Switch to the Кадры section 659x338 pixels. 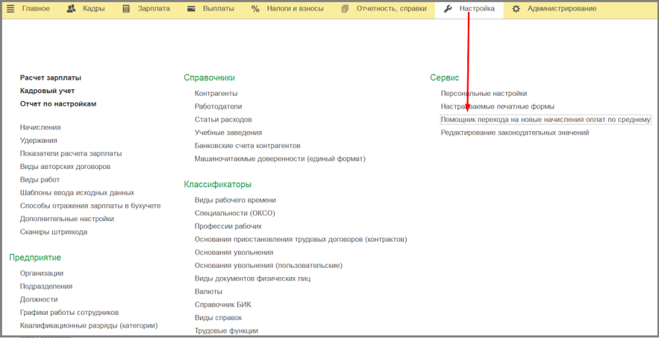point(93,8)
